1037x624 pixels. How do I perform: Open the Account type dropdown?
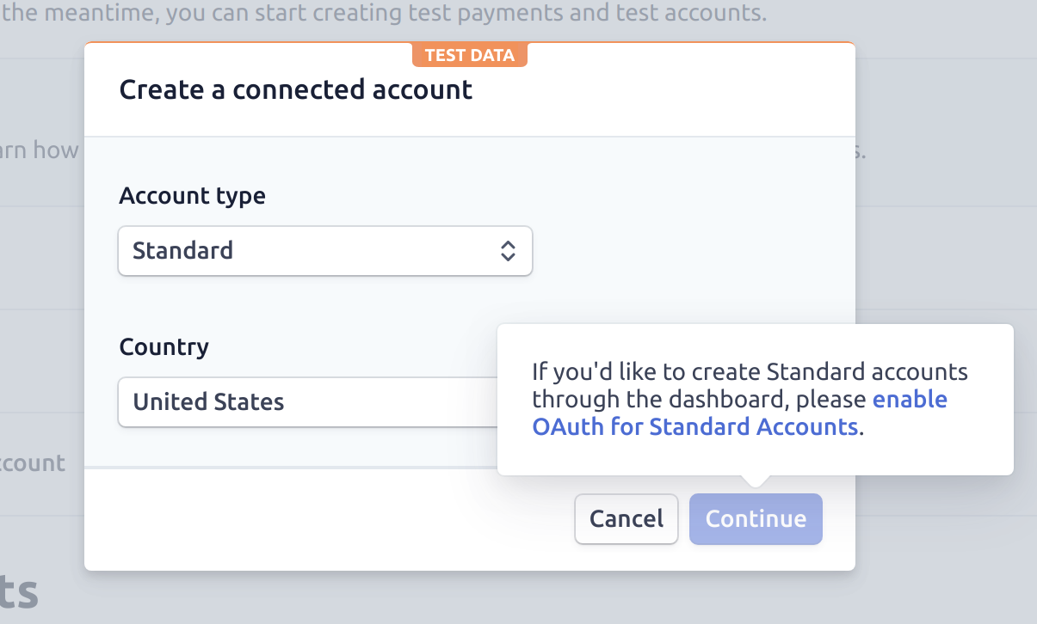click(x=324, y=251)
